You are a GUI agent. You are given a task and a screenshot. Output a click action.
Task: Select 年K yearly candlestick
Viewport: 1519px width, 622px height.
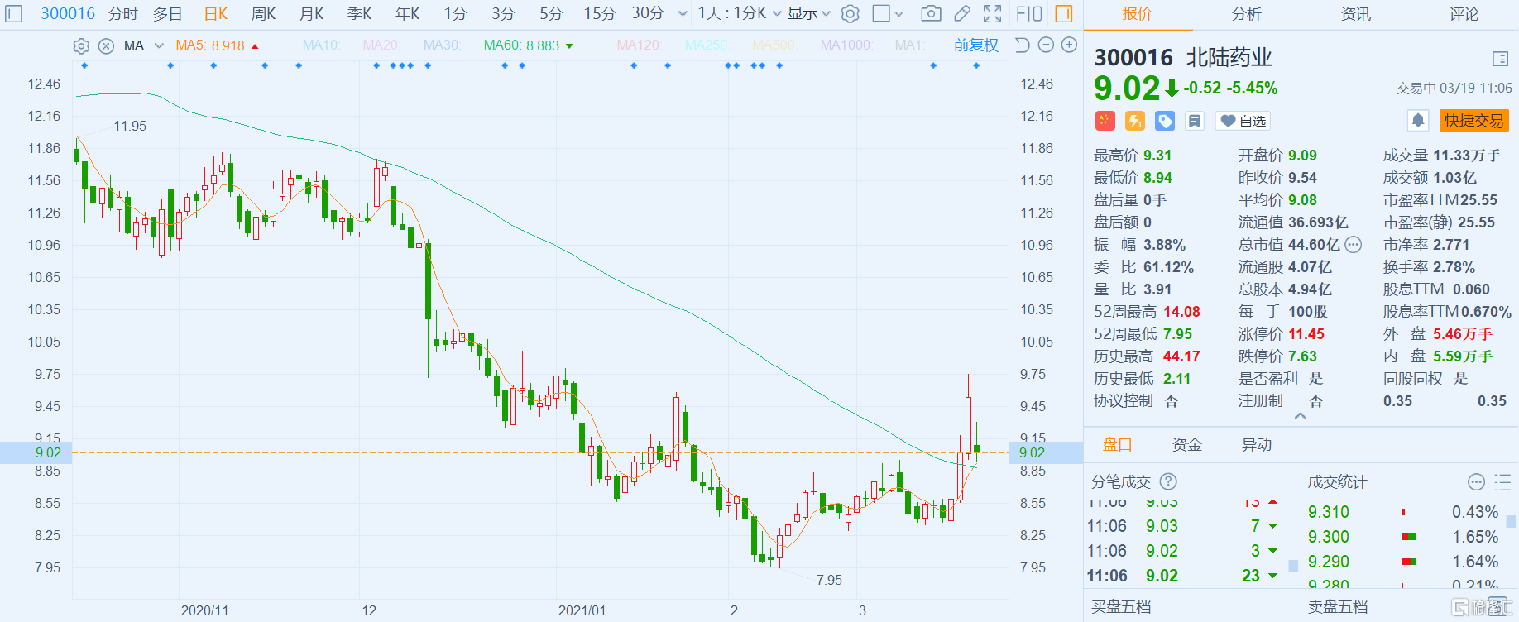tap(408, 14)
